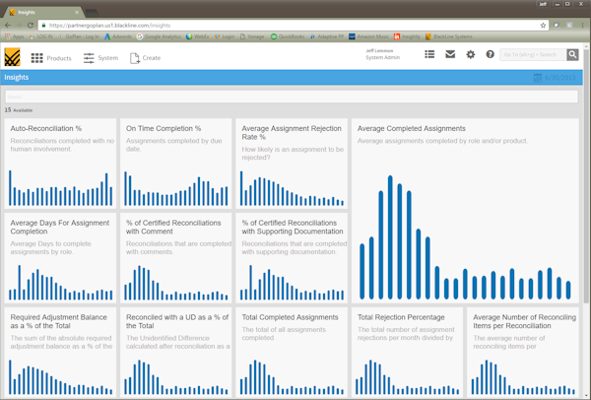Open the mail envelope icon
This screenshot has width=591, height=400.
(450, 55)
